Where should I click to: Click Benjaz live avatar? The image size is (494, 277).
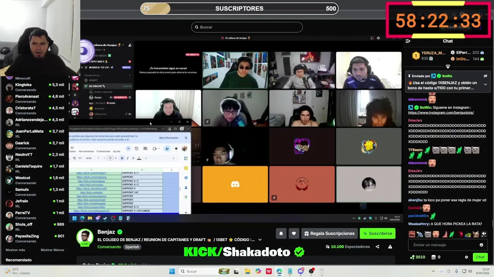[x=85, y=237]
